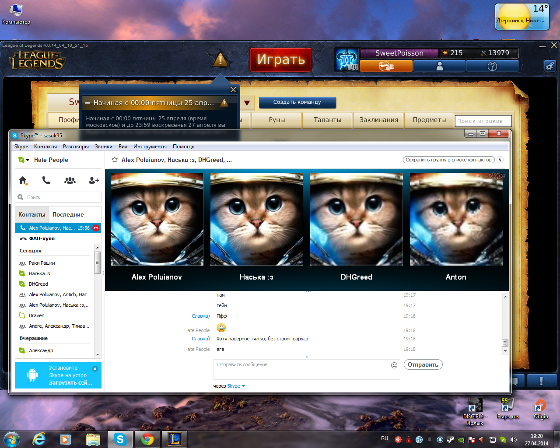The width and height of the screenshot is (560, 448).
Task: Open League of Legends settings gear icon
Action: pyautogui.click(x=550, y=66)
